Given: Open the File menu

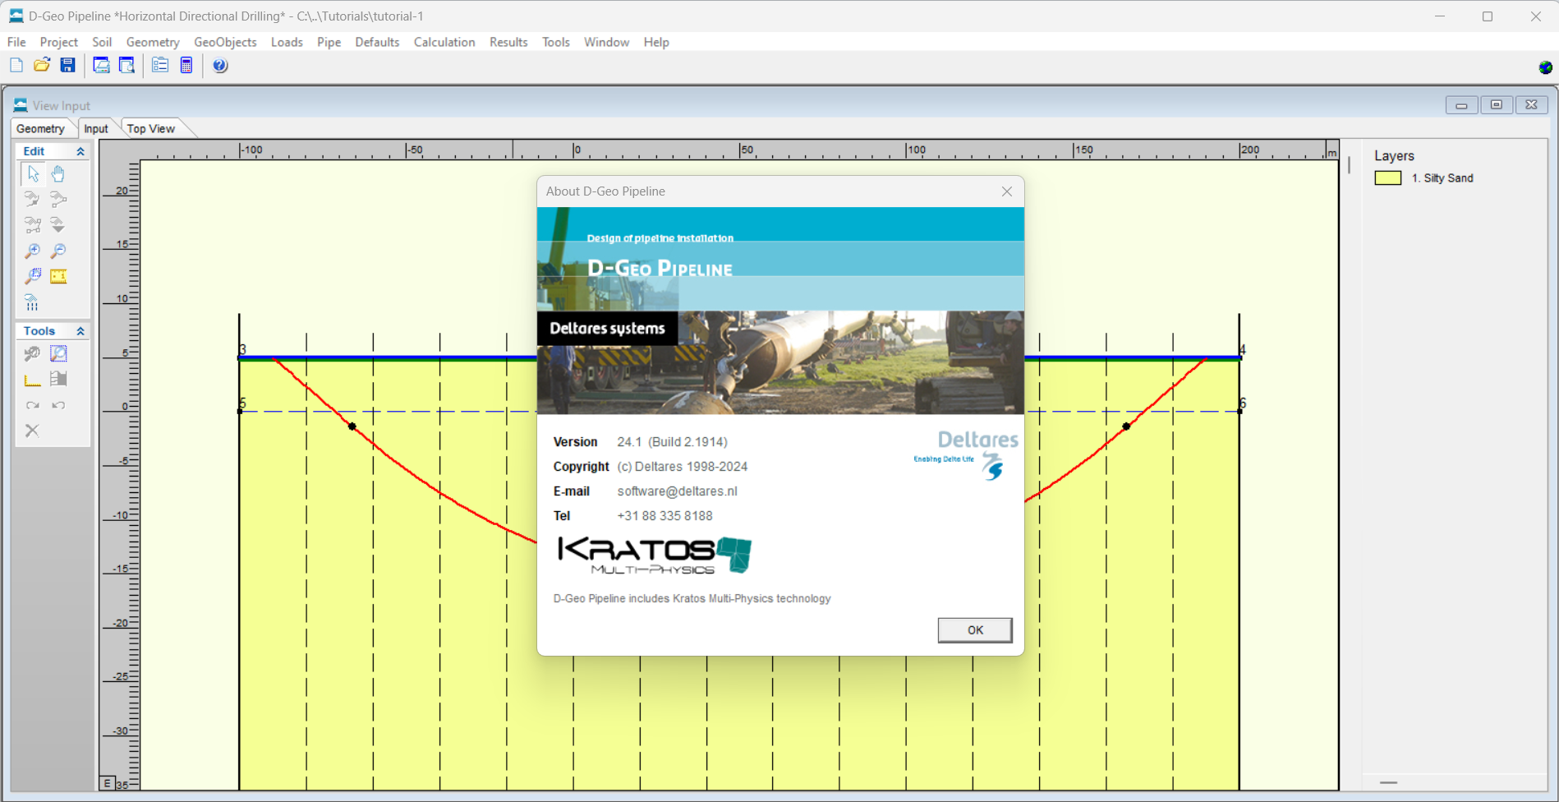Looking at the screenshot, I should coord(16,42).
